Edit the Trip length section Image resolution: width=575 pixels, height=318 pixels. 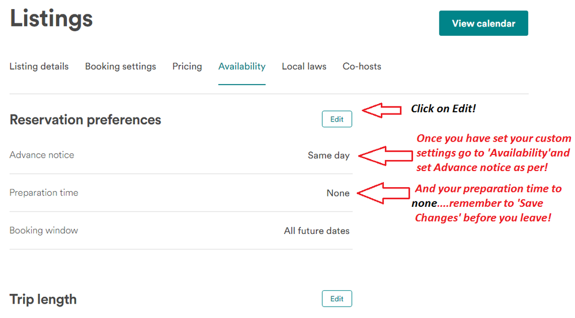pos(337,299)
